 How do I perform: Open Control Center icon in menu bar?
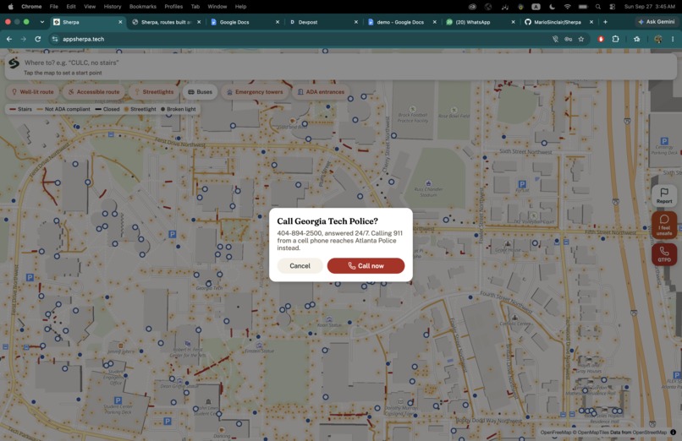pos(613,7)
